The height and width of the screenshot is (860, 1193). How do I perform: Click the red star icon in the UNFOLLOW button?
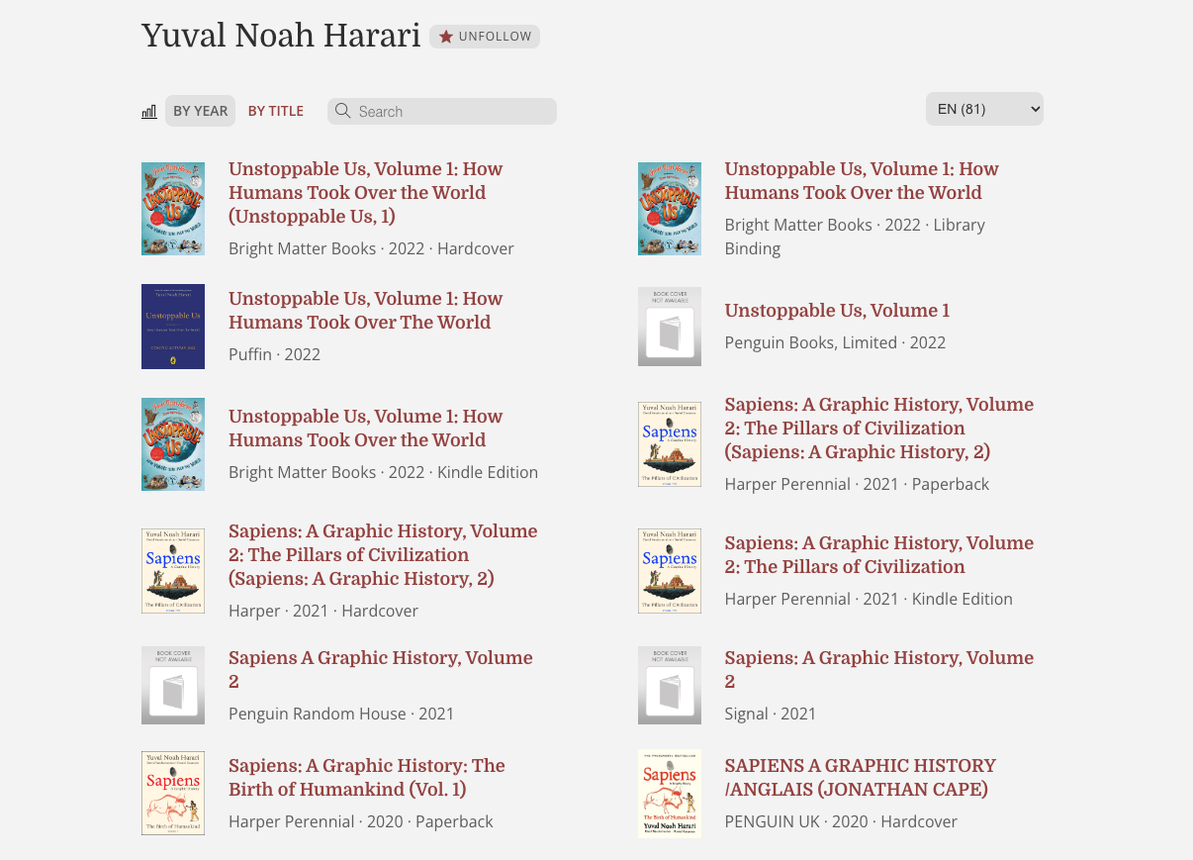pyautogui.click(x=448, y=36)
